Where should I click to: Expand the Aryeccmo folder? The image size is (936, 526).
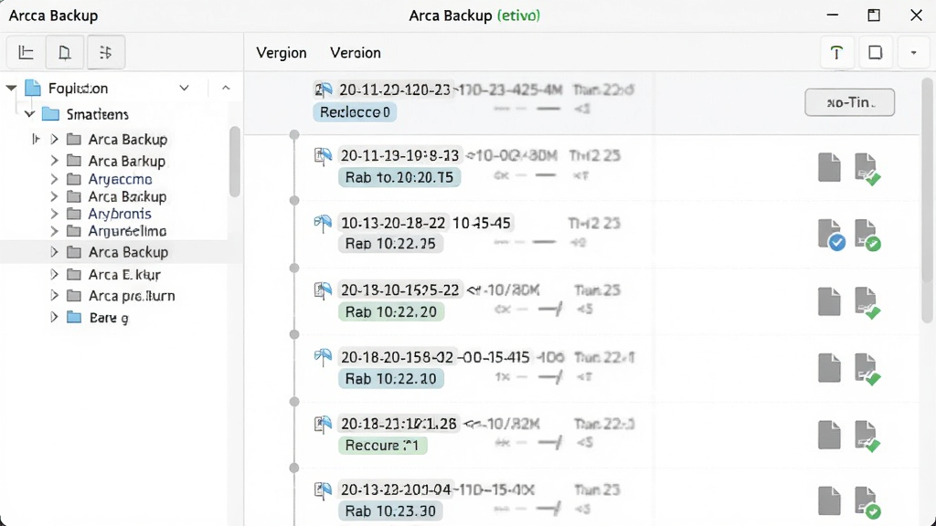coord(54,179)
